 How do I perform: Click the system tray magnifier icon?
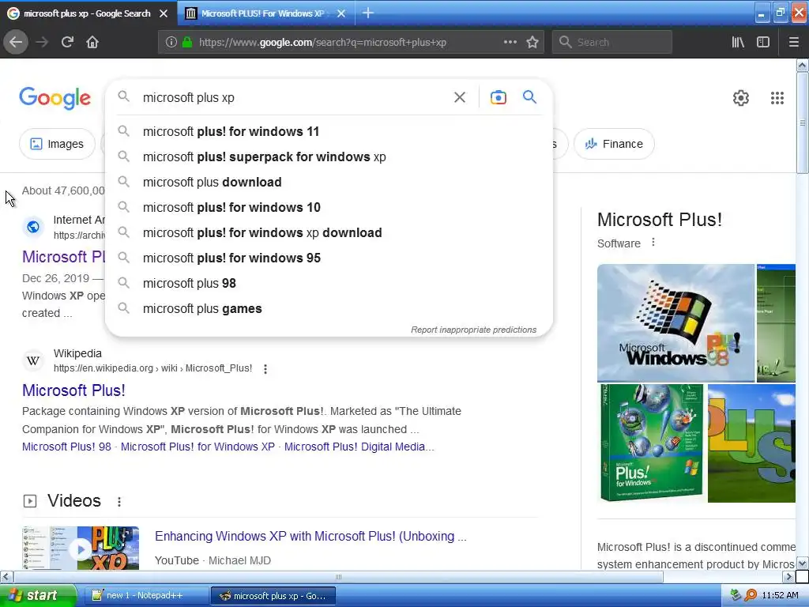[x=751, y=595]
